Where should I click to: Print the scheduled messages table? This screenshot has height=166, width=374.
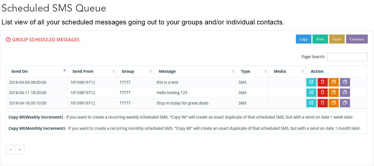pyautogui.click(x=320, y=39)
